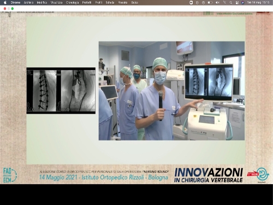Screen dimensions: 273x205
Task: Open the Archivio menu
Action: pos(28,3)
